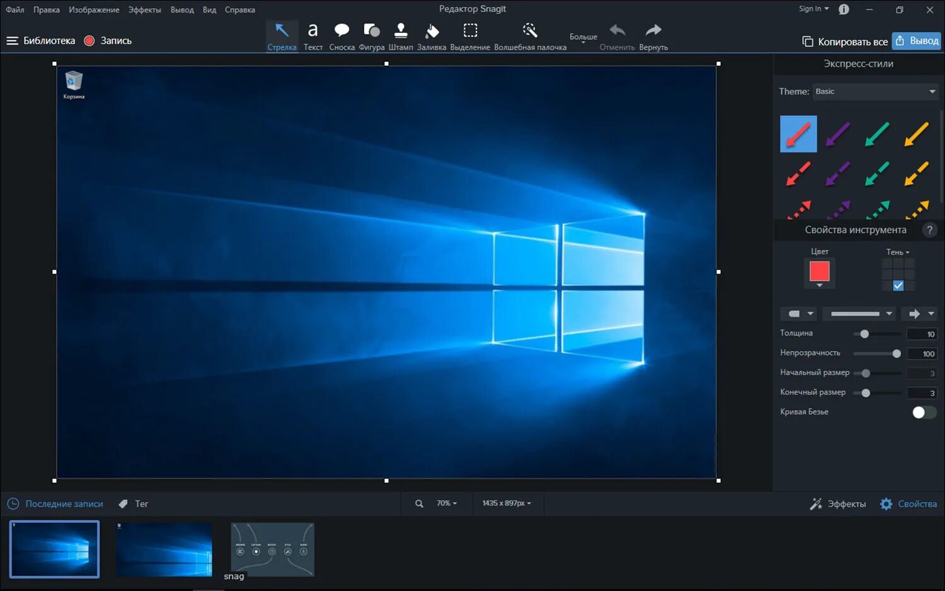The image size is (945, 591).
Task: Select the Выделение selection tool
Action: 470,37
